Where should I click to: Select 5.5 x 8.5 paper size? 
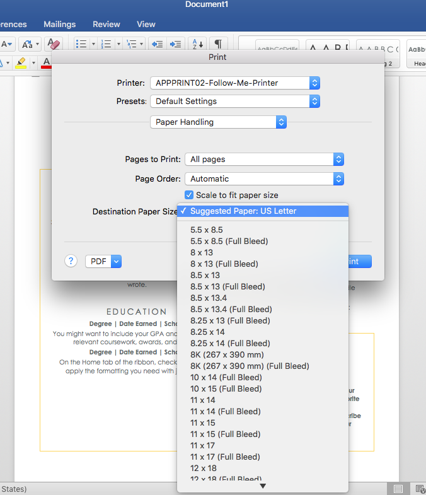click(263, 230)
